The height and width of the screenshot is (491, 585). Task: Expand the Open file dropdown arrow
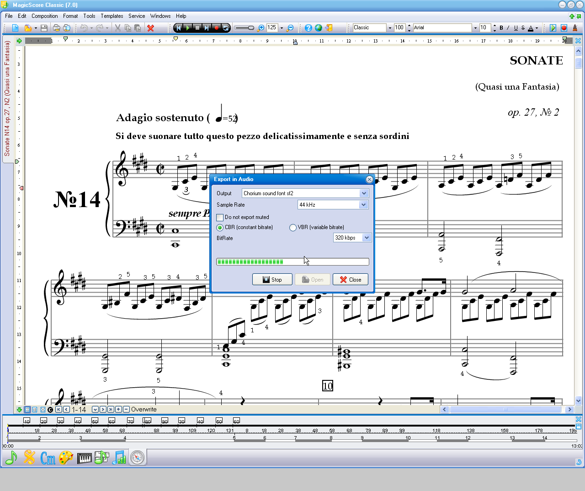point(36,28)
